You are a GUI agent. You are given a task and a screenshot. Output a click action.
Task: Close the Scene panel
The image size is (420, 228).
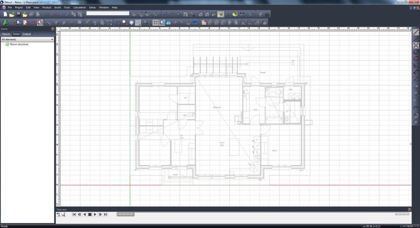click(x=52, y=29)
